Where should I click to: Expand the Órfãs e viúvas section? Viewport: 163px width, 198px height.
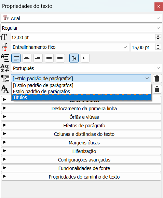pos(81,117)
